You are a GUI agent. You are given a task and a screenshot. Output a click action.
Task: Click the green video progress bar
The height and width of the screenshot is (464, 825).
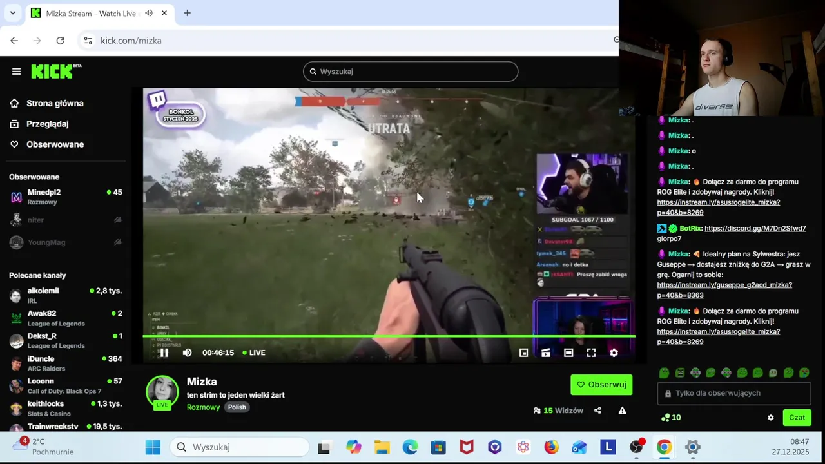tap(389, 336)
